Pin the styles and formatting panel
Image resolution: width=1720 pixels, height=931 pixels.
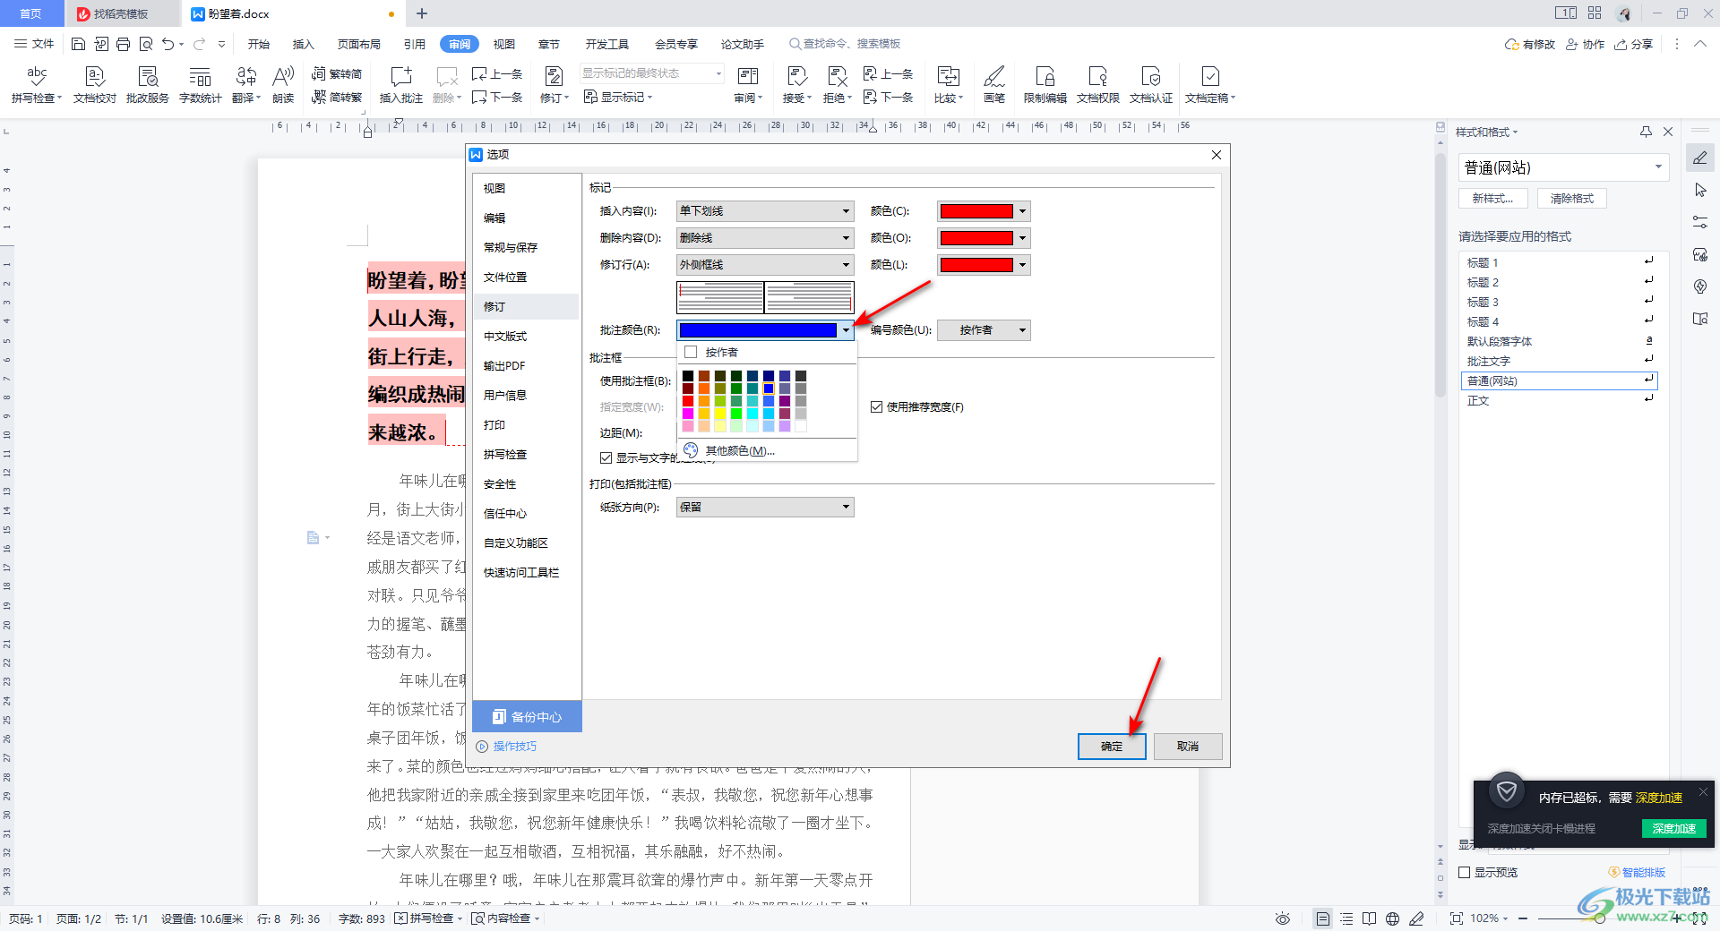1646,132
